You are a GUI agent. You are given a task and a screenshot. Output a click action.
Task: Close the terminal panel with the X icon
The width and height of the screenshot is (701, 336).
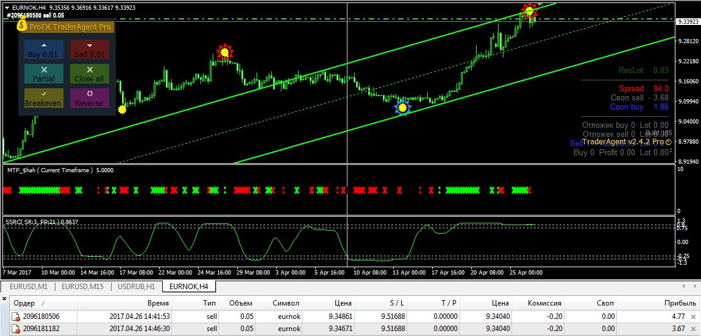pos(4,298)
